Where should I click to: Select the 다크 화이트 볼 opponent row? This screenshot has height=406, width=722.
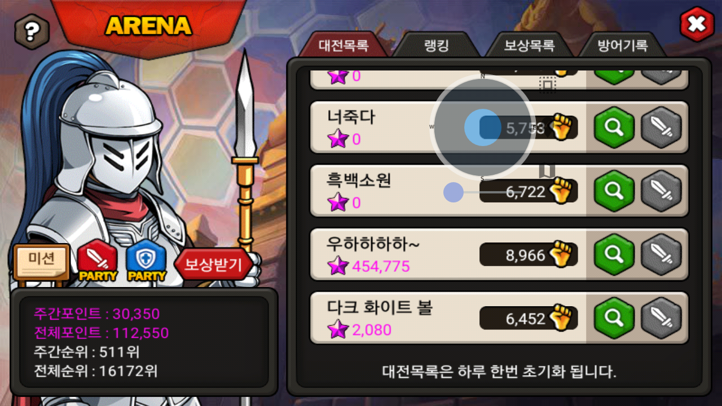499,318
